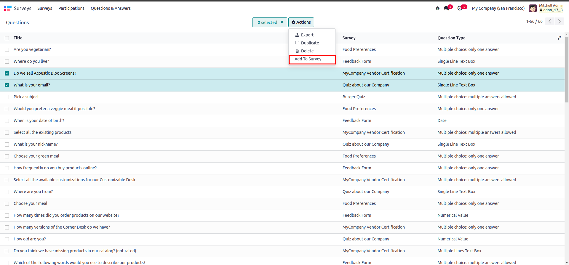
Task: Click Mitchell Admin user avatar
Action: click(533, 8)
